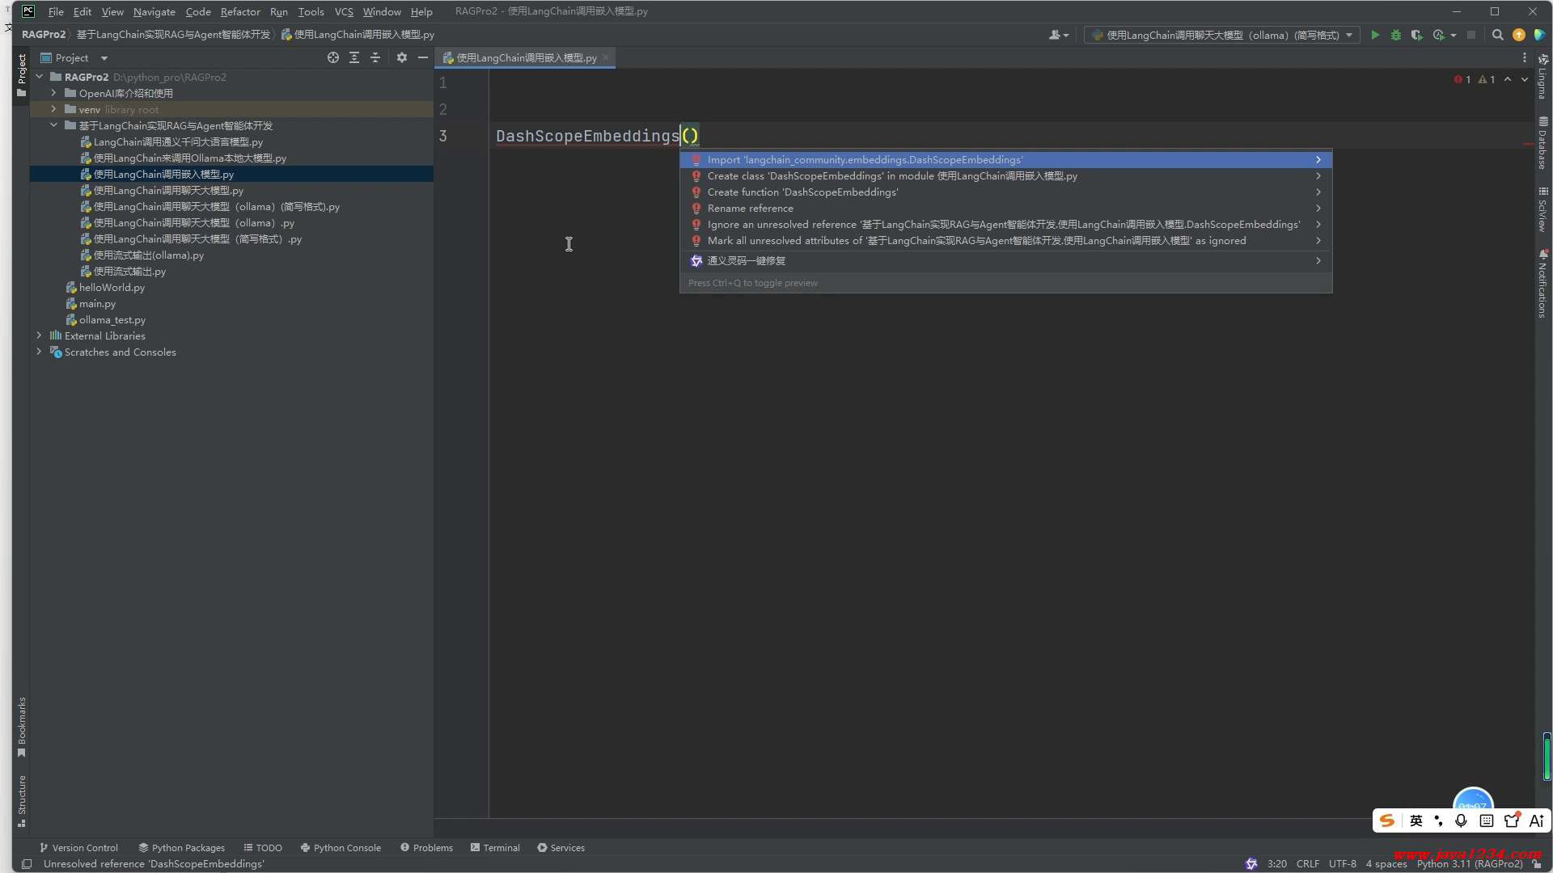Select Import langchain_community.embeddings.DashScopeEmbeddings fix

coord(864,159)
